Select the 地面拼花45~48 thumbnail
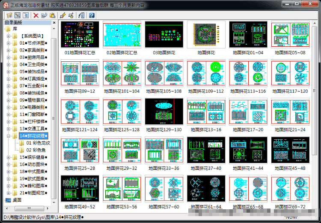Image resolution: width=321 pixels, height=223 pixels. click(290, 150)
